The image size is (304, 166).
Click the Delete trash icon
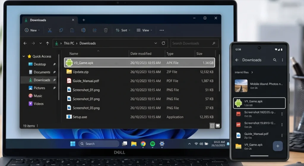[x=106, y=30]
